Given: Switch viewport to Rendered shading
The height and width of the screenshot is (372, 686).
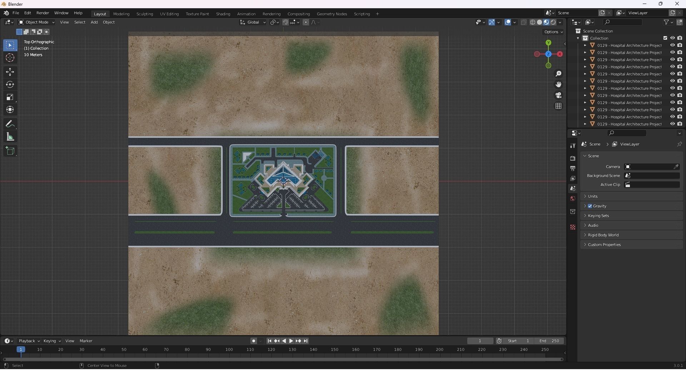Looking at the screenshot, I should click(553, 22).
